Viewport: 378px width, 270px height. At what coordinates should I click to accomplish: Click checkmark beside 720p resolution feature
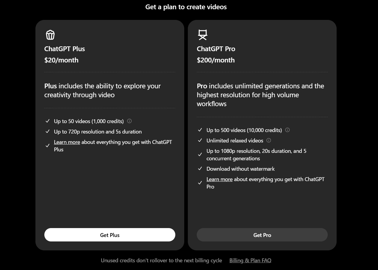coord(48,131)
